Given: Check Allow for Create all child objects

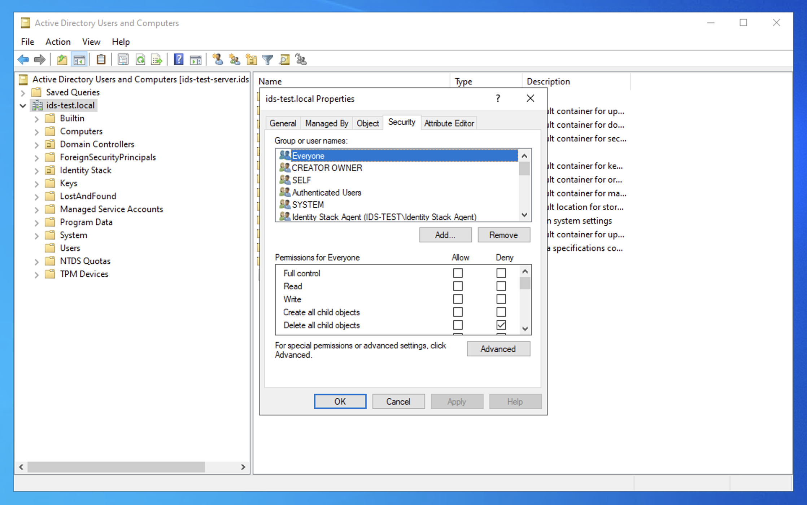Looking at the screenshot, I should click(x=458, y=312).
